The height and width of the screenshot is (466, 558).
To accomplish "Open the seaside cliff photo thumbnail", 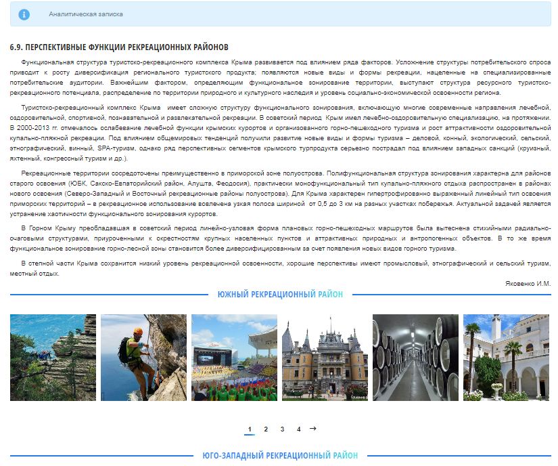I will [x=53, y=358].
